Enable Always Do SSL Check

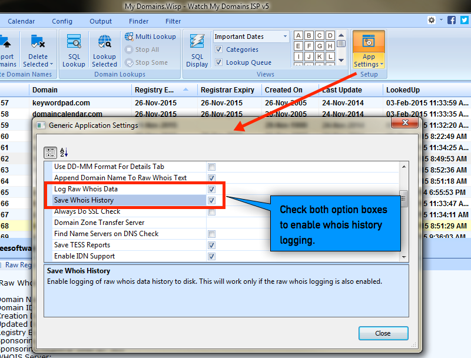(x=212, y=212)
